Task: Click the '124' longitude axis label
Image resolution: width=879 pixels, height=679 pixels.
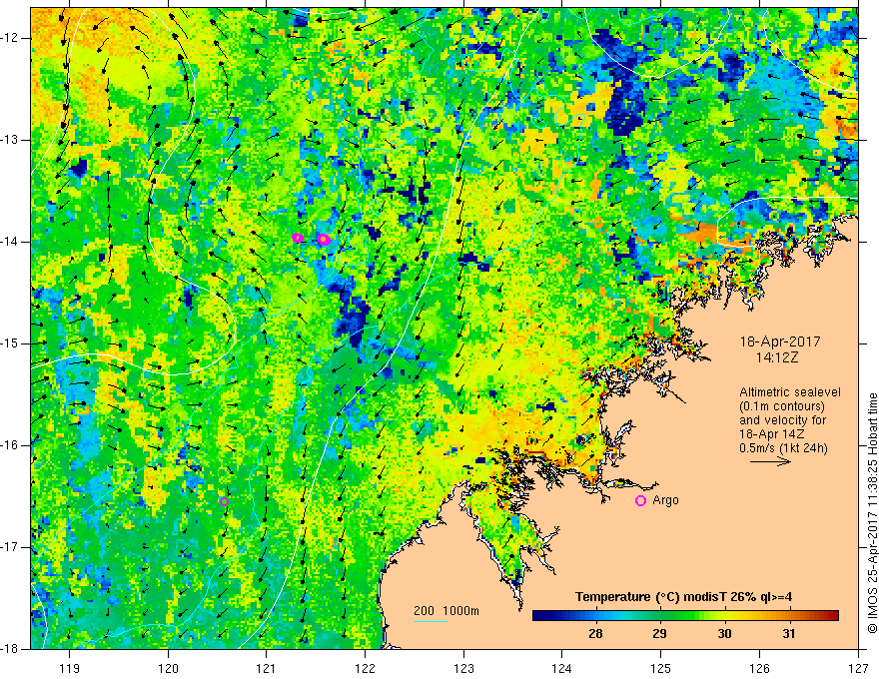Action: pos(562,668)
